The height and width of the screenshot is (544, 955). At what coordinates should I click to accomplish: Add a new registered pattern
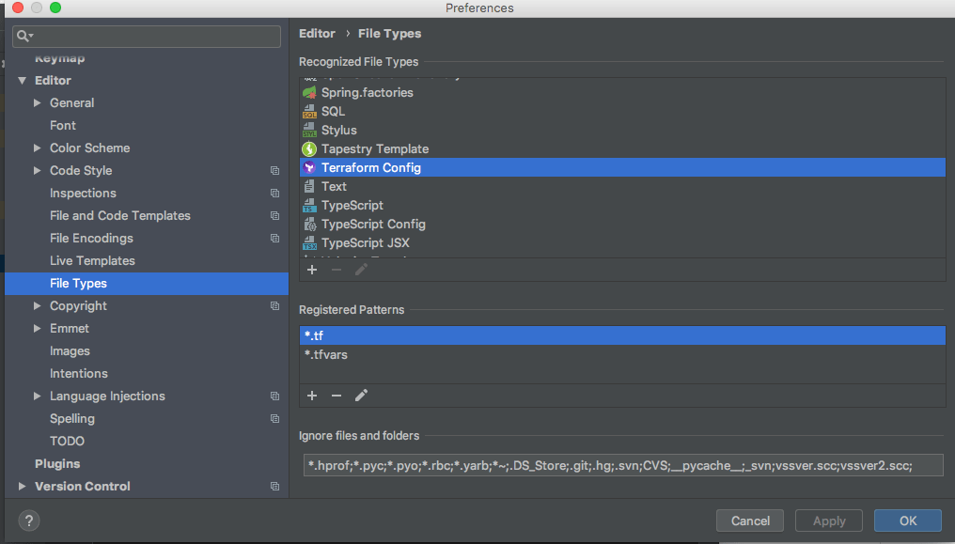tap(312, 396)
